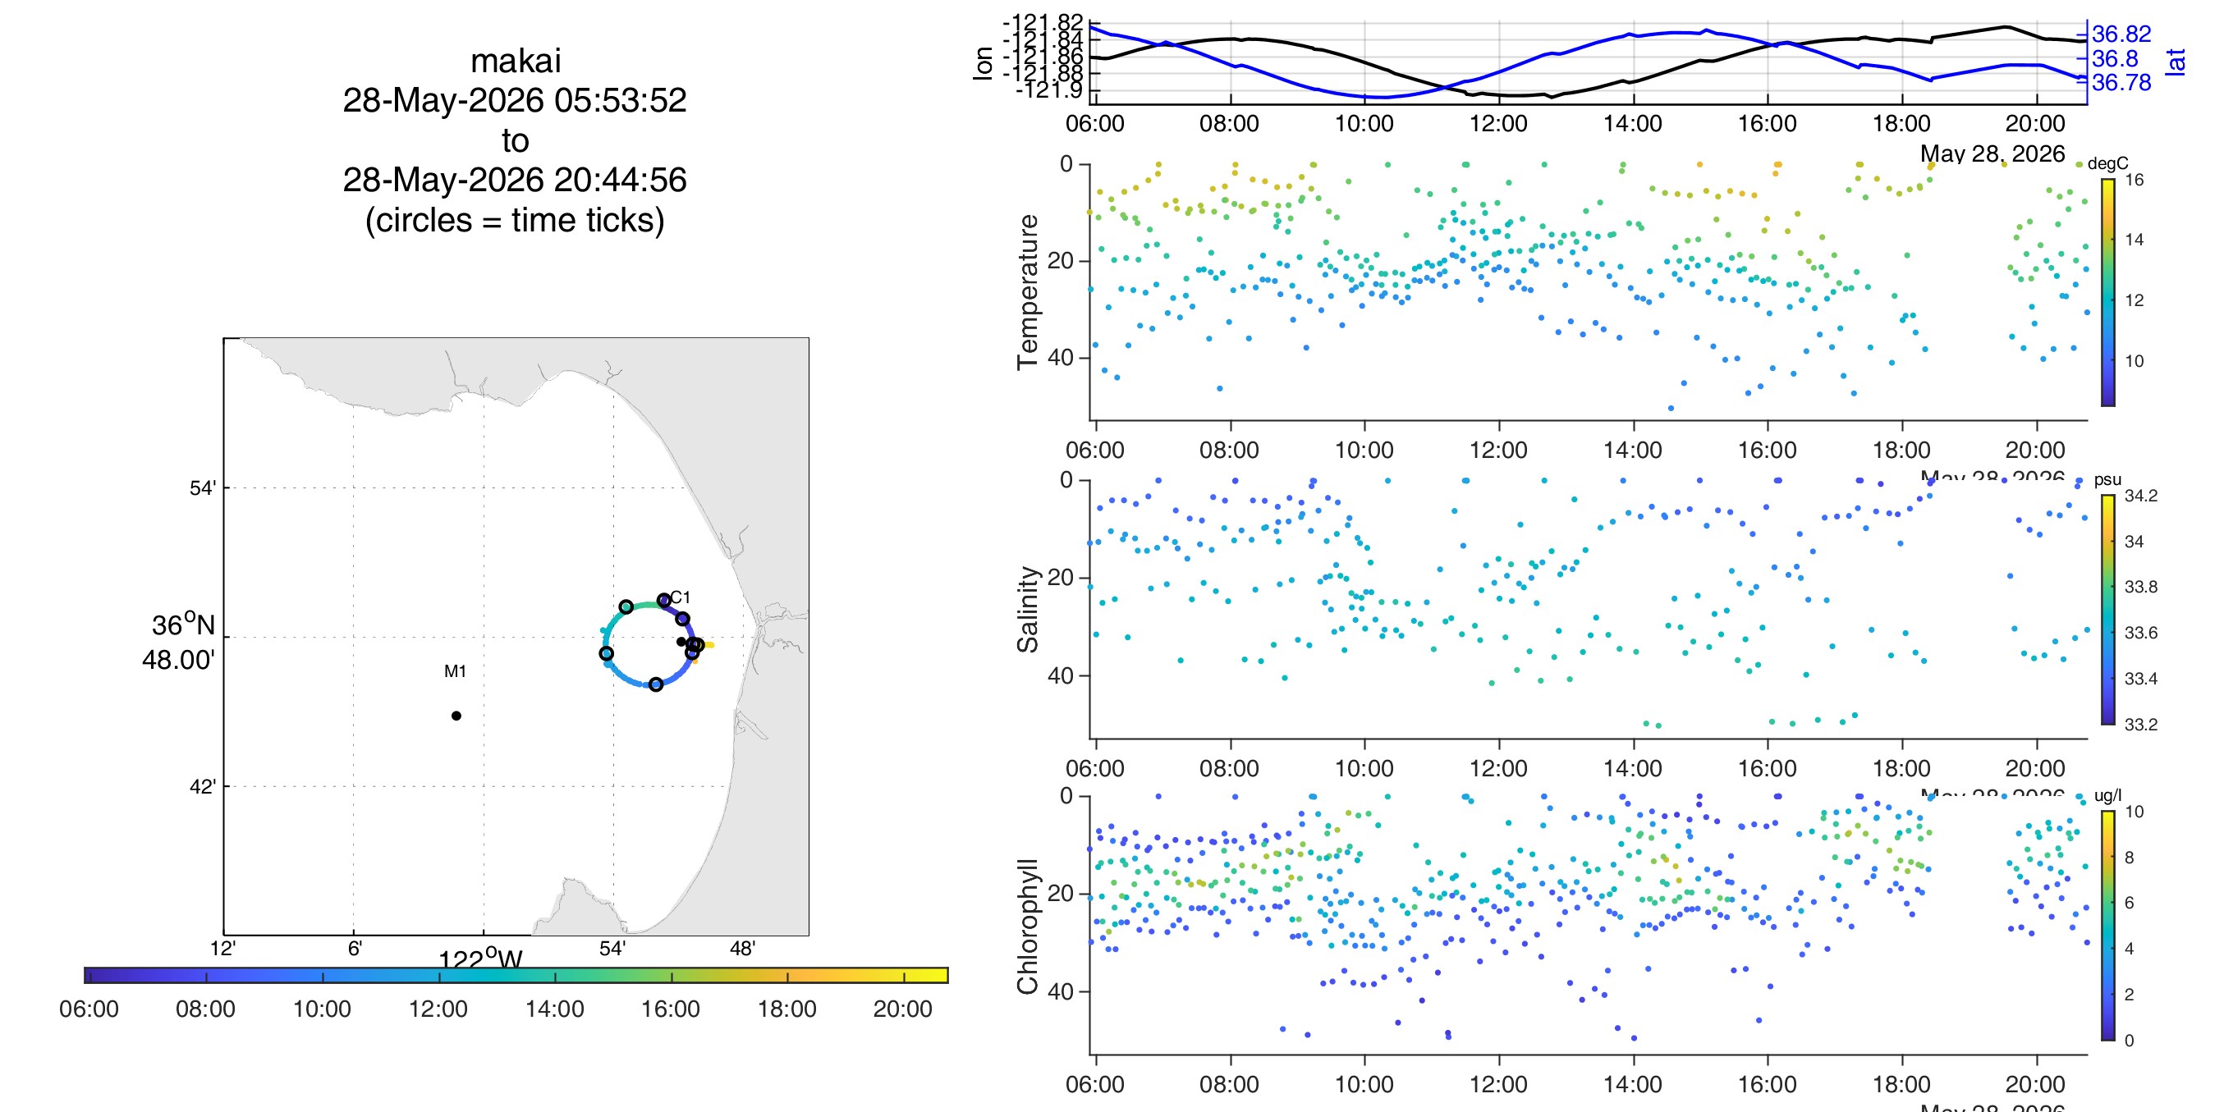Click 16:00 tick on Salinity plot axis

pyautogui.click(x=1767, y=768)
